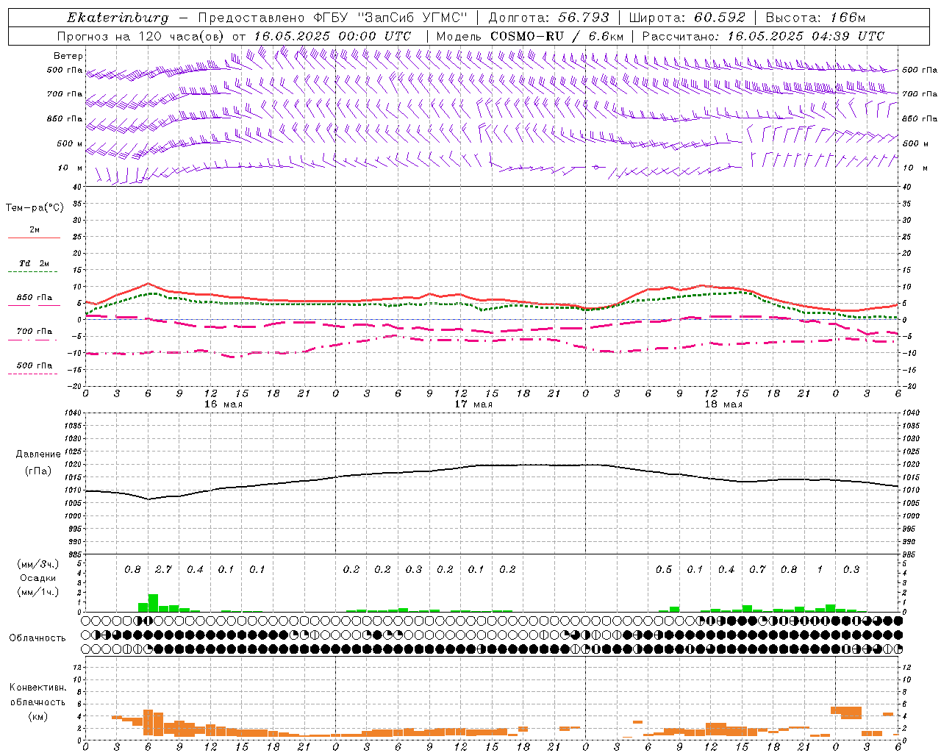Click the Ekaterinburg station title
The width and height of the screenshot is (941, 753).
(x=118, y=18)
